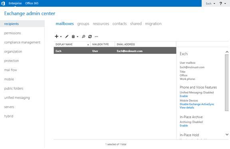Image resolution: width=230 pixels, height=149 pixels.
Task: Click Disable Exchange ActiveSync link
Action: (197, 104)
